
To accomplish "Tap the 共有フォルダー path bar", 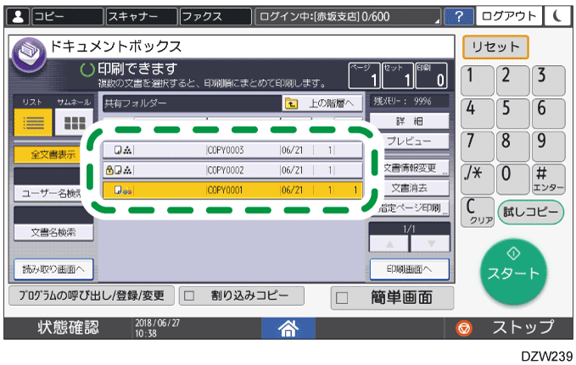I will (x=192, y=103).
